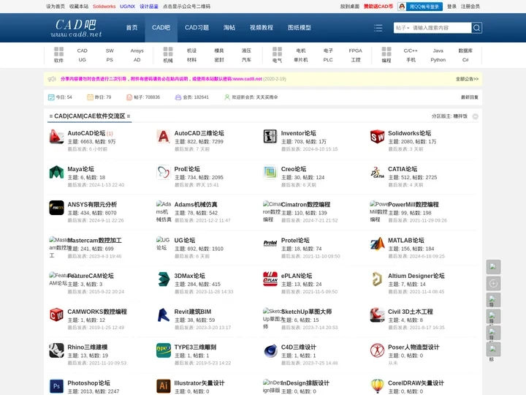Image resolution: width=526 pixels, height=395 pixels.
Task: Open the 帖子 search type dropdown
Action: click(x=403, y=28)
